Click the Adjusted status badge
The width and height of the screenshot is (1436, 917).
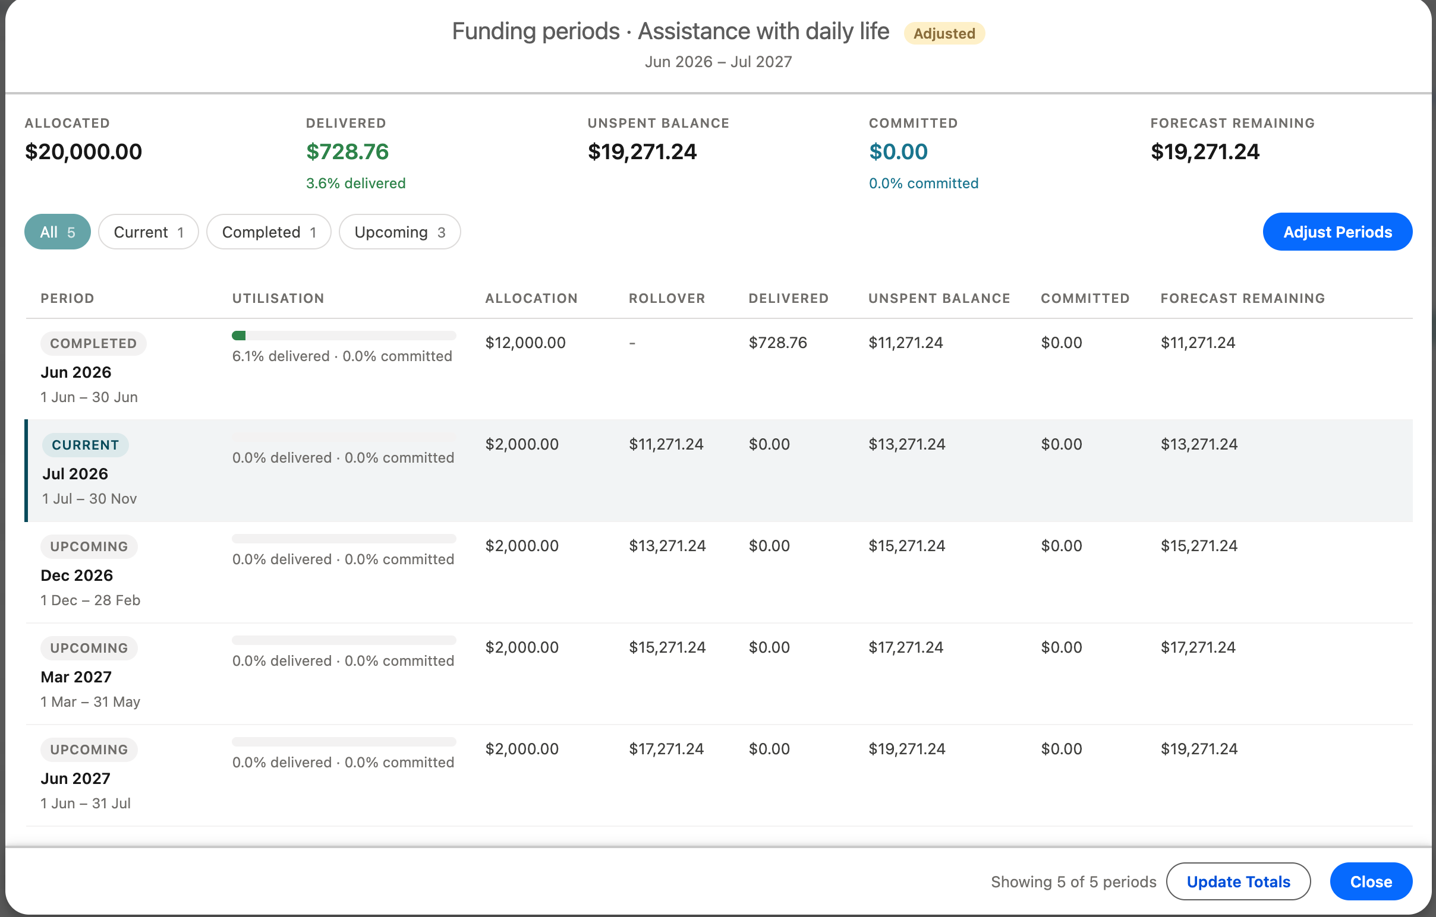tap(944, 33)
